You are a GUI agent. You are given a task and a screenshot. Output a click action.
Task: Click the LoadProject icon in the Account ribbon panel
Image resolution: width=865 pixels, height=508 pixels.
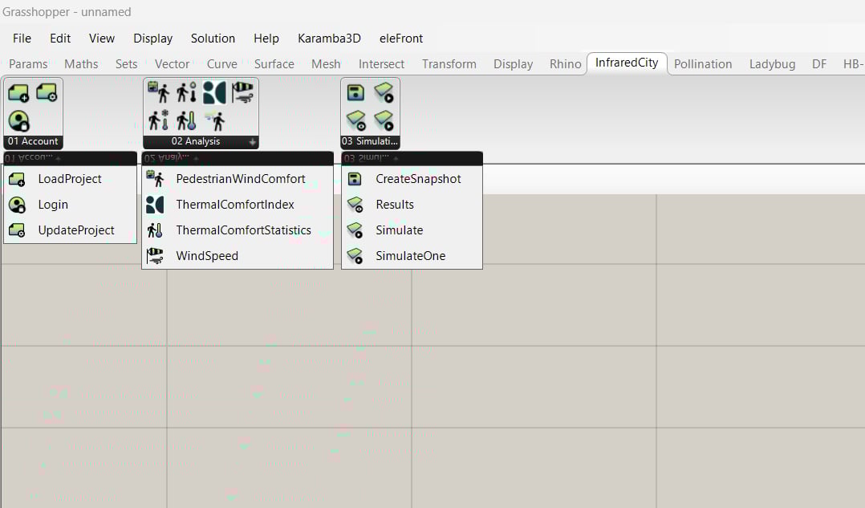pyautogui.click(x=18, y=92)
